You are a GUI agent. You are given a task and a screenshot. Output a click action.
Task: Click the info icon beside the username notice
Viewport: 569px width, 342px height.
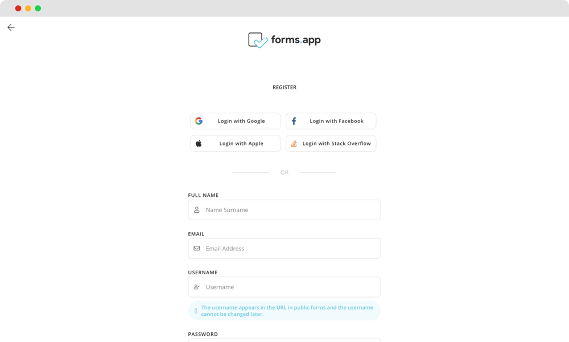point(195,310)
